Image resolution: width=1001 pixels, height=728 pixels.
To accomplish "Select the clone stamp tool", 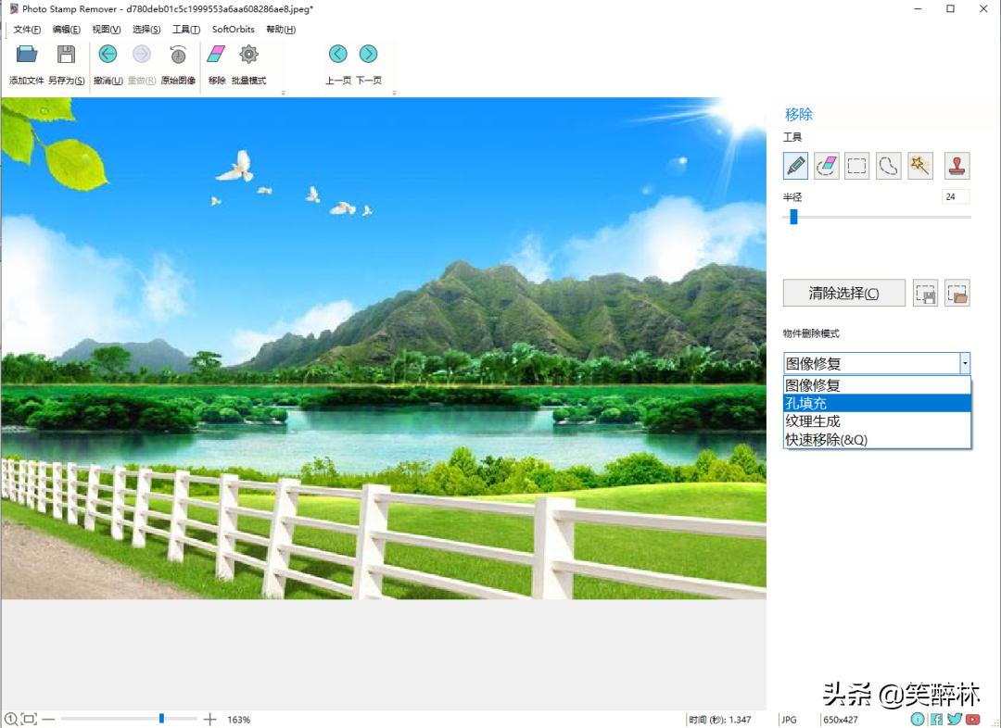I will (x=956, y=166).
